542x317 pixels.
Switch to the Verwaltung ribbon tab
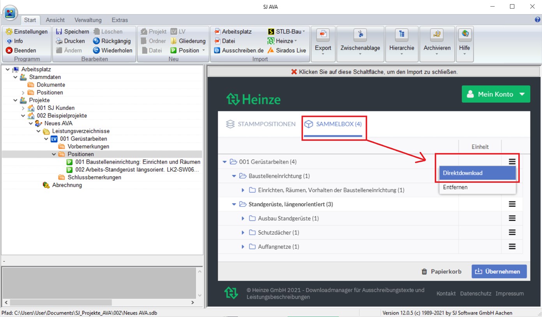88,20
